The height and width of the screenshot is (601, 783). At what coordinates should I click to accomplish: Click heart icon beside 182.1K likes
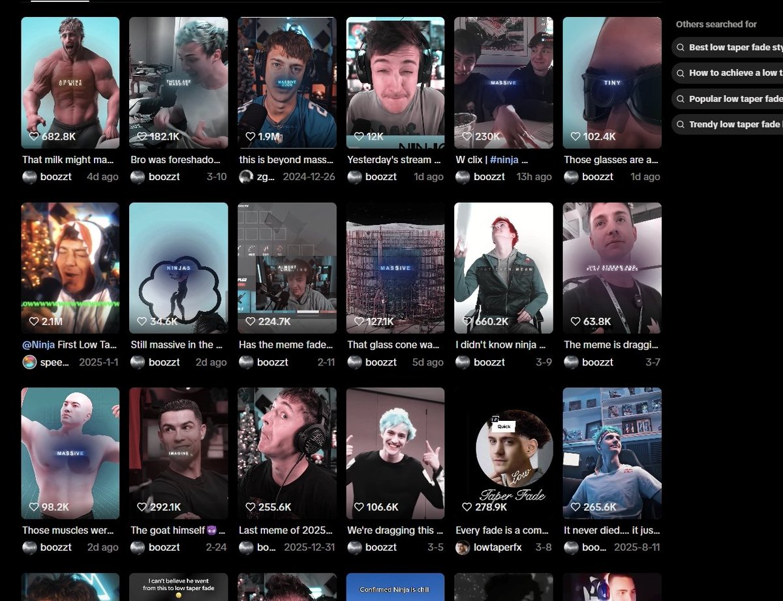(142, 136)
